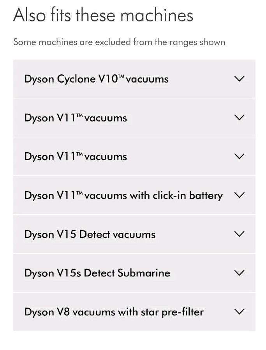Click "Dyson V11 vacuums" label directly above click-in battery
Image resolution: width=266 pixels, height=350 pixels.
click(76, 157)
